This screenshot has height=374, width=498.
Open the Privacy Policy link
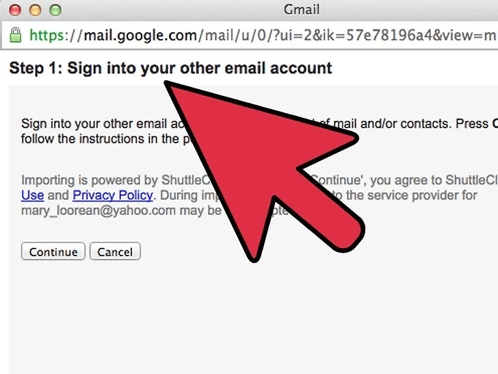pos(112,195)
